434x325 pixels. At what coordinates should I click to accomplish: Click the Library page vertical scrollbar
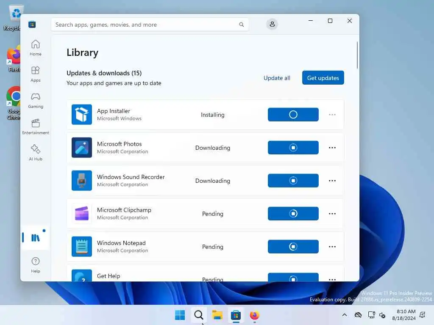pyautogui.click(x=357, y=55)
